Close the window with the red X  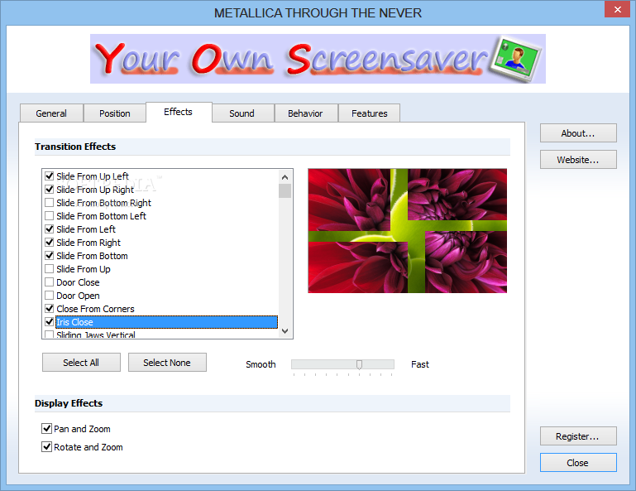(x=617, y=9)
